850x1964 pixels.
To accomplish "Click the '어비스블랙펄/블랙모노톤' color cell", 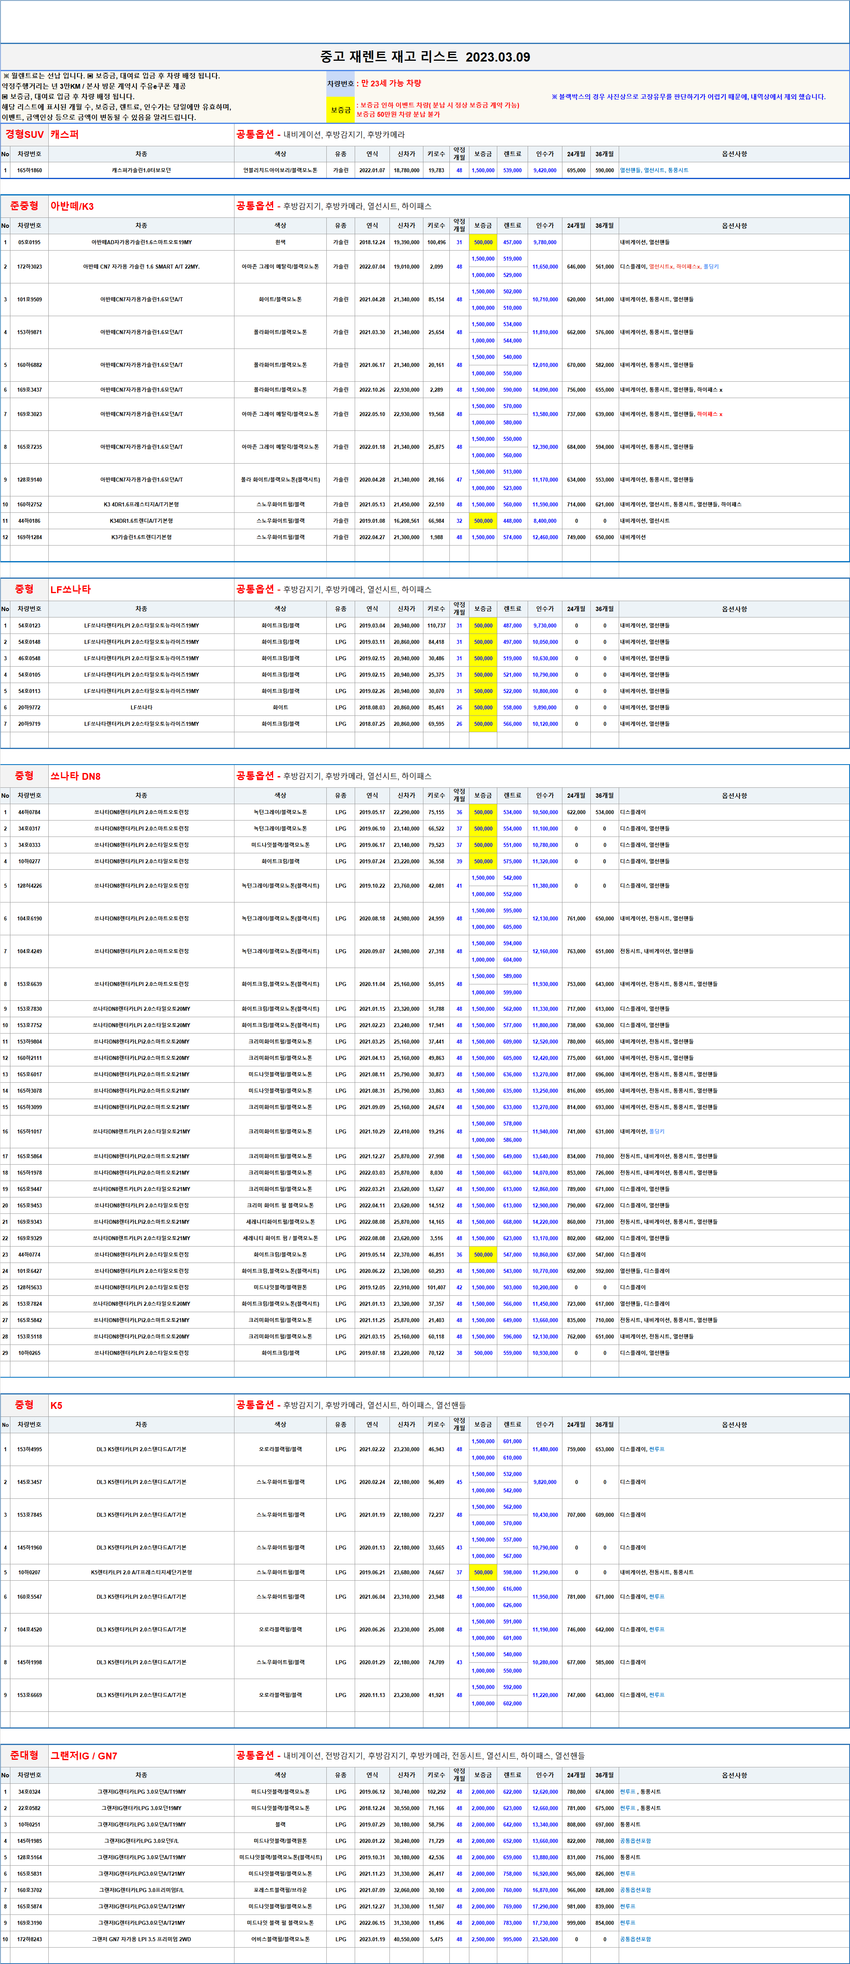I will (280, 1939).
